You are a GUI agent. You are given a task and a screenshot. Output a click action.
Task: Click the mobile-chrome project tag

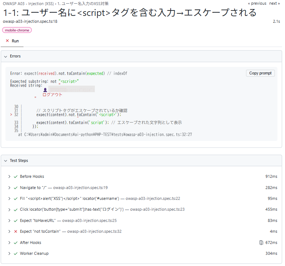[17, 30]
